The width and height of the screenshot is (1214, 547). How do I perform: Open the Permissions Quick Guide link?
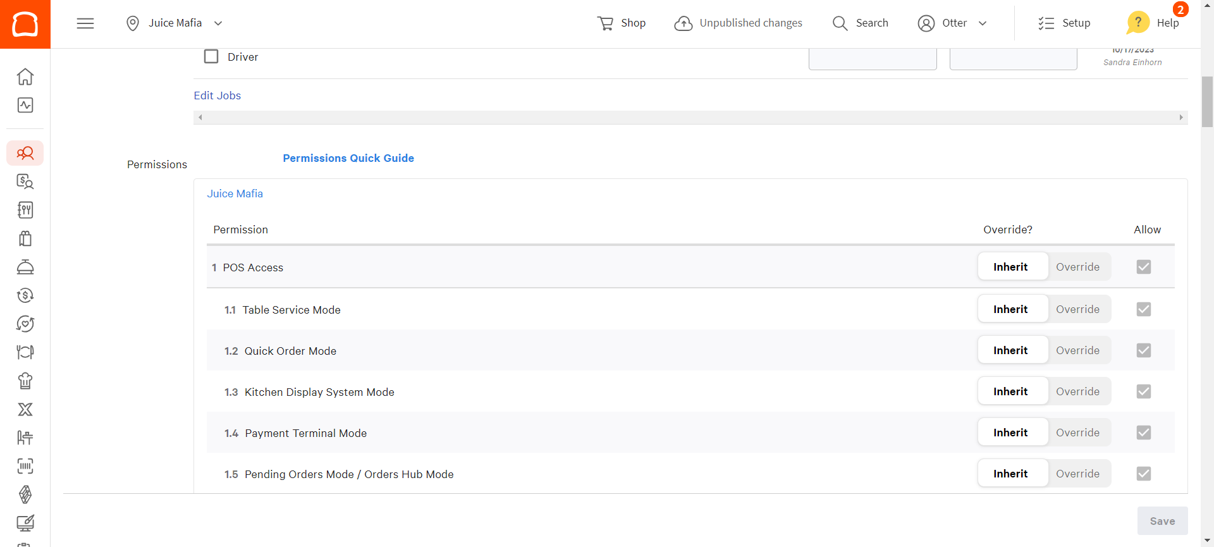click(348, 158)
